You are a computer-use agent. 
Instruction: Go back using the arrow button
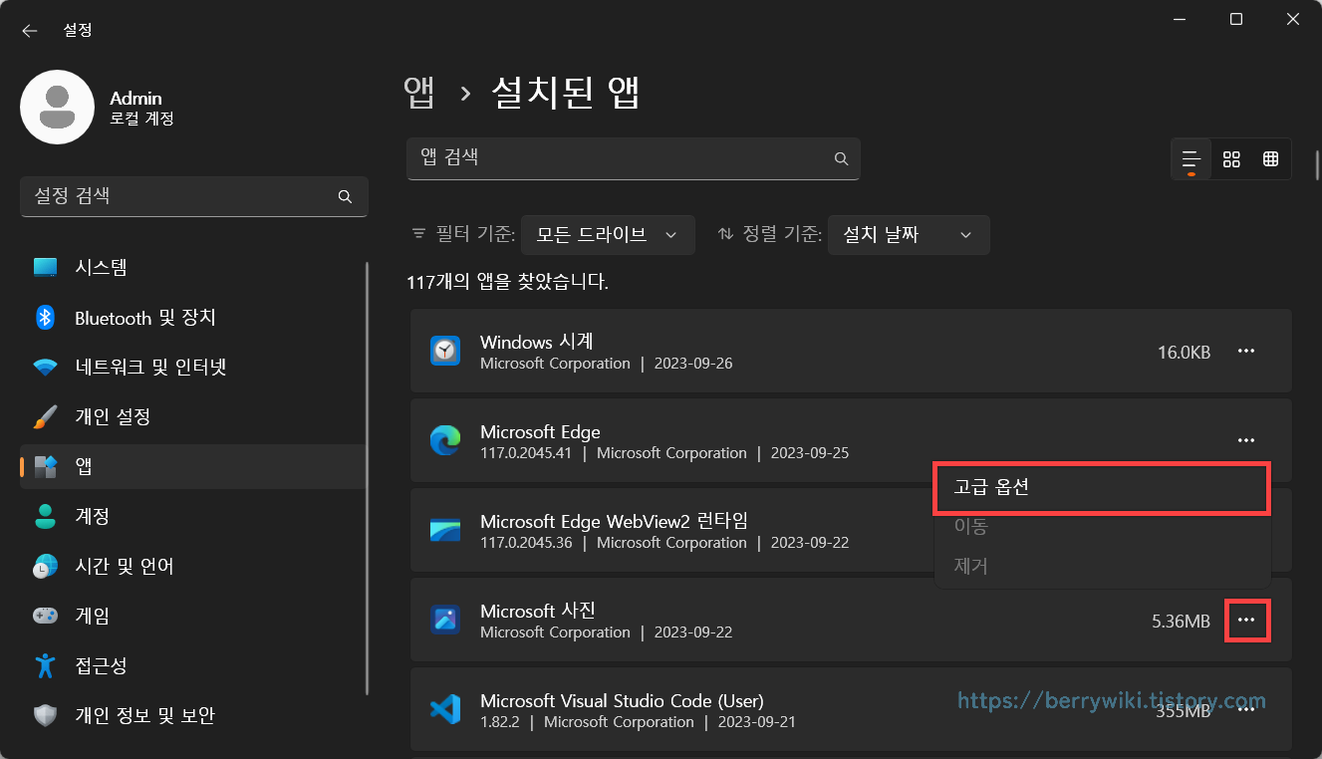point(29,30)
